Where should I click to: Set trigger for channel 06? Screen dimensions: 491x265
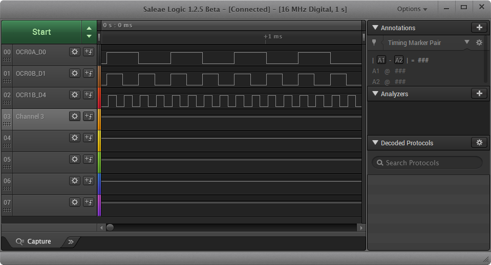(x=89, y=181)
